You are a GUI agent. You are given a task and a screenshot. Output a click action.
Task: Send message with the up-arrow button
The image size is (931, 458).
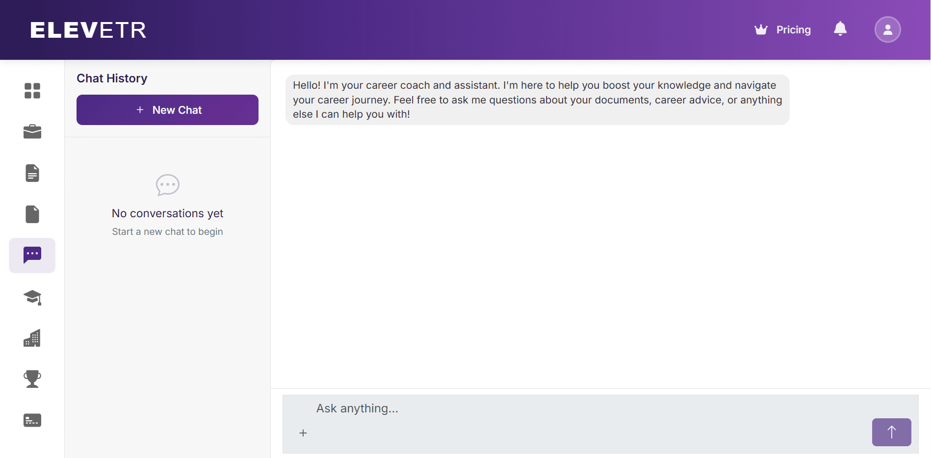[x=891, y=432]
